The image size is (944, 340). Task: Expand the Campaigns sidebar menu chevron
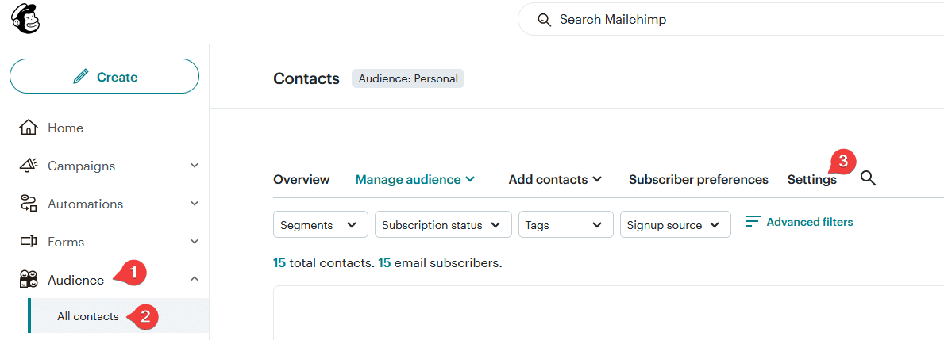(x=195, y=166)
